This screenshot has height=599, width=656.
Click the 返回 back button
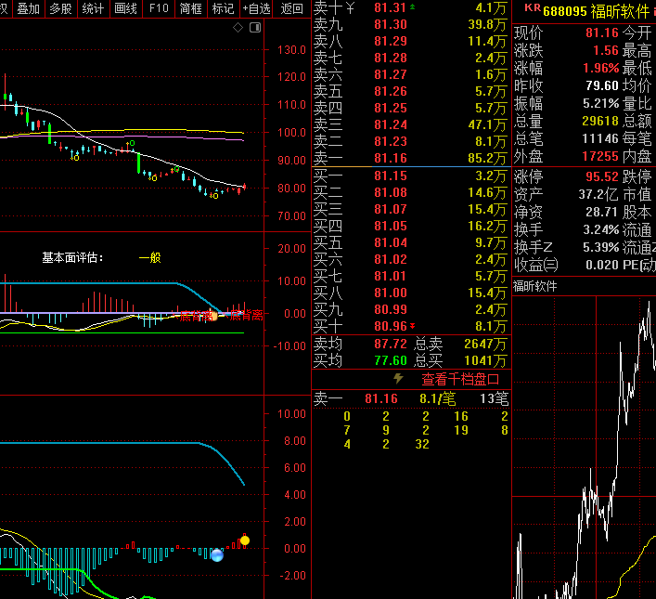point(291,8)
